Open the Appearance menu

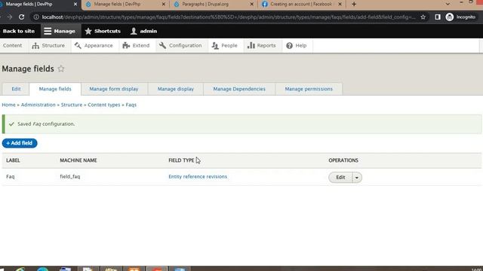pyautogui.click(x=94, y=45)
